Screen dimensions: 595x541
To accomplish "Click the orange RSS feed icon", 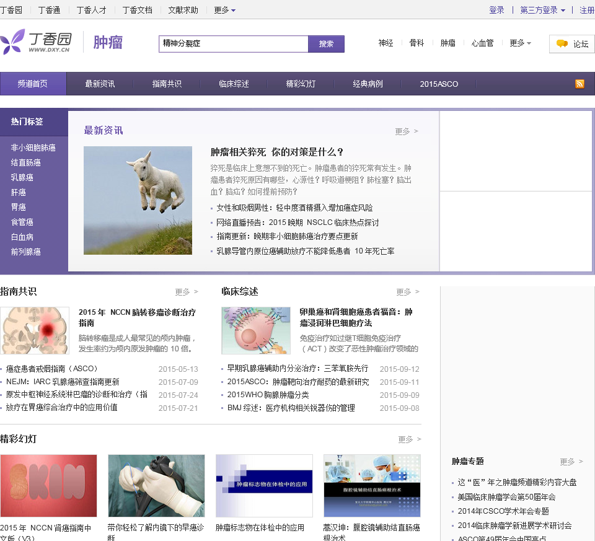I will point(580,84).
